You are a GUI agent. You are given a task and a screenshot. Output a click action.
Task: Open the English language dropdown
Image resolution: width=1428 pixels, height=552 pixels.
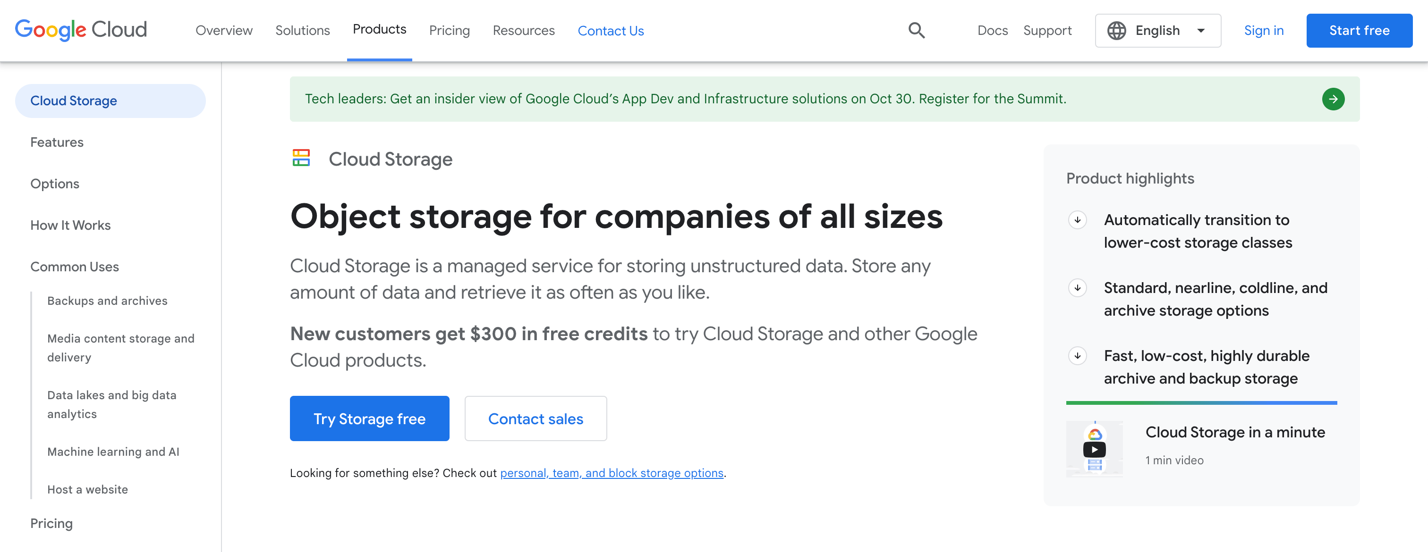1157,31
